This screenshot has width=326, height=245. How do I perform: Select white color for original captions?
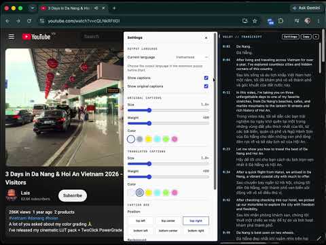(x=131, y=139)
